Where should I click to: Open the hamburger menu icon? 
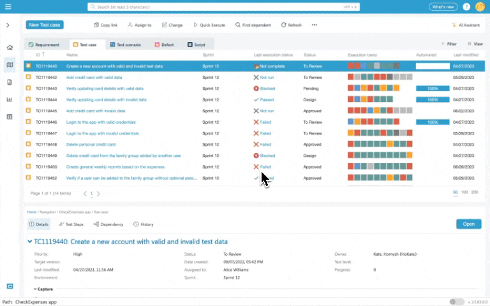tap(8, 7)
